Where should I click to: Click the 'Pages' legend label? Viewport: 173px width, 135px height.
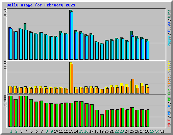click(x=169, y=41)
